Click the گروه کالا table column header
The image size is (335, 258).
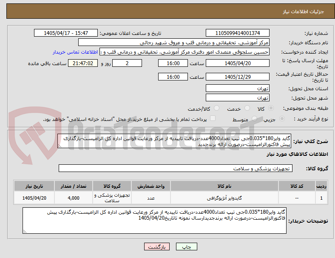tap(112, 186)
